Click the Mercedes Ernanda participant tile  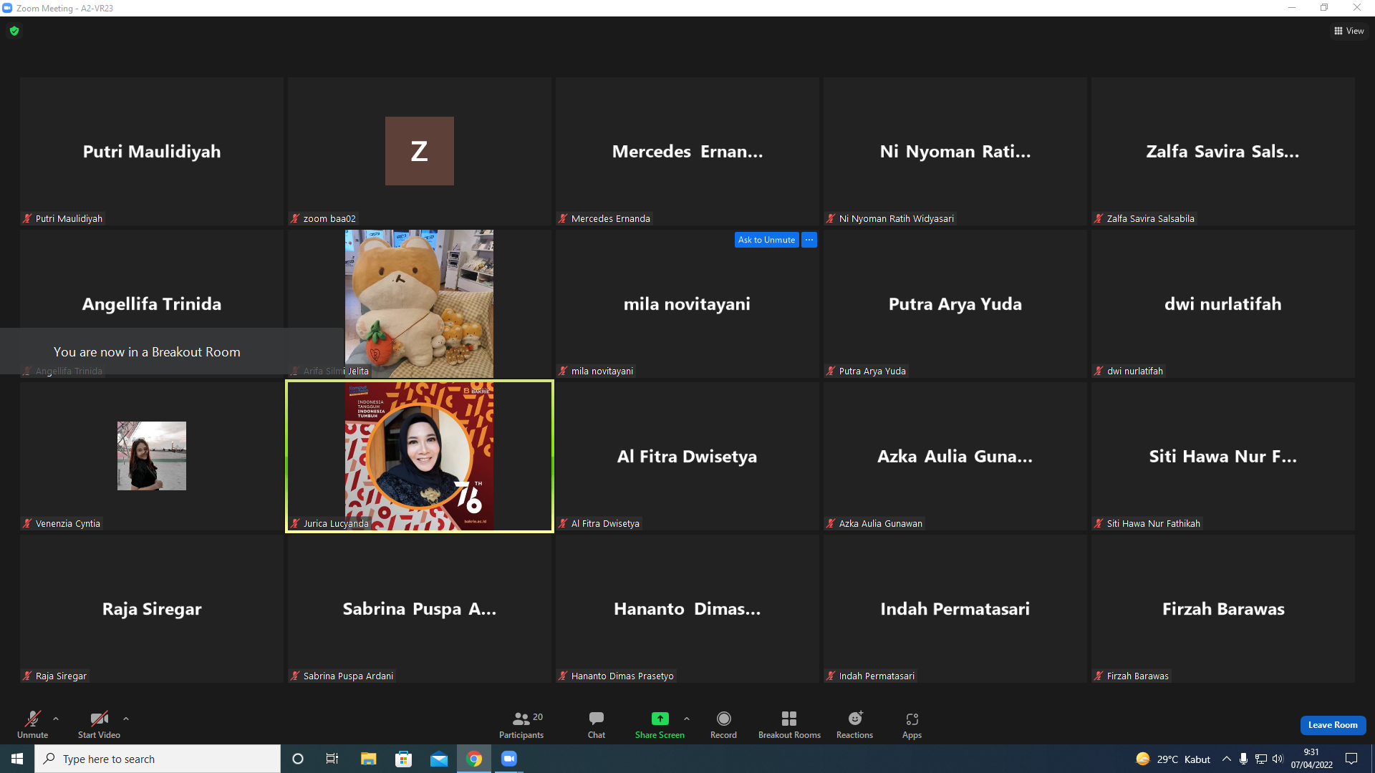[x=687, y=151]
